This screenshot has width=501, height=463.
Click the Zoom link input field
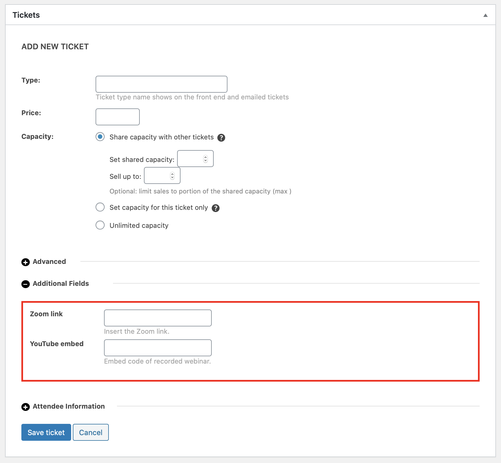pyautogui.click(x=158, y=318)
